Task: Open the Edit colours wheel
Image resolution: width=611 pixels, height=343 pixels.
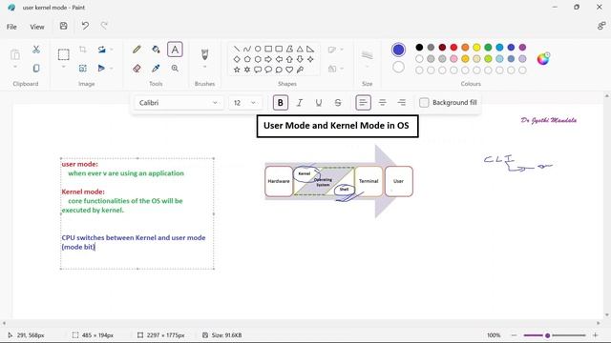Action: point(543,59)
